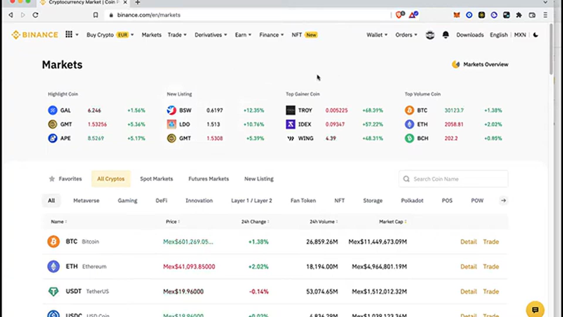The width and height of the screenshot is (563, 317).
Task: Reload the browser page
Action: point(35,15)
